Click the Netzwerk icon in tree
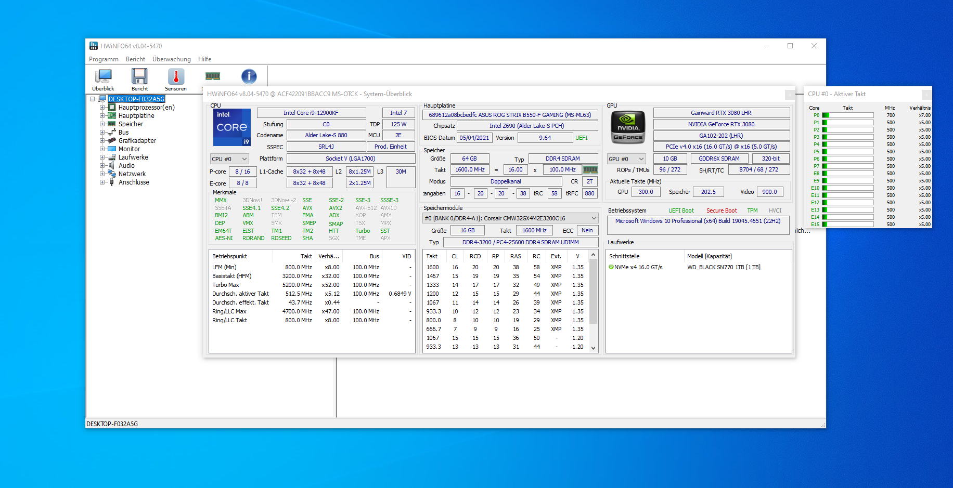This screenshot has height=488, width=953. pos(112,174)
